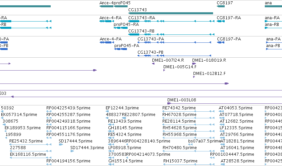Open the AT29766.5prime EST label
The width and height of the screenshot is (282, 166).
[237, 135]
